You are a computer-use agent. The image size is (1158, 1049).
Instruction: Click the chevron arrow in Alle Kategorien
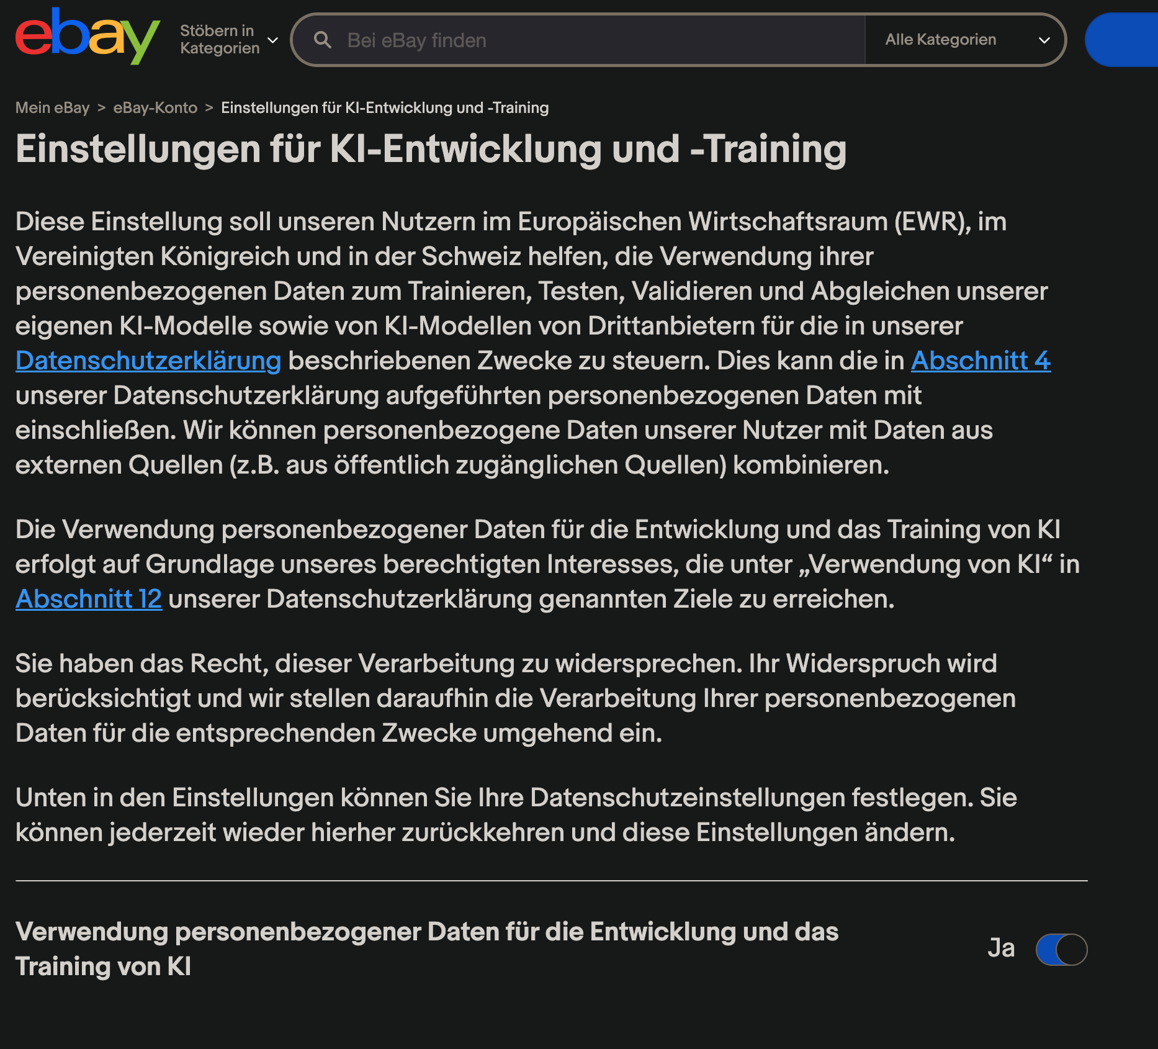[1044, 40]
